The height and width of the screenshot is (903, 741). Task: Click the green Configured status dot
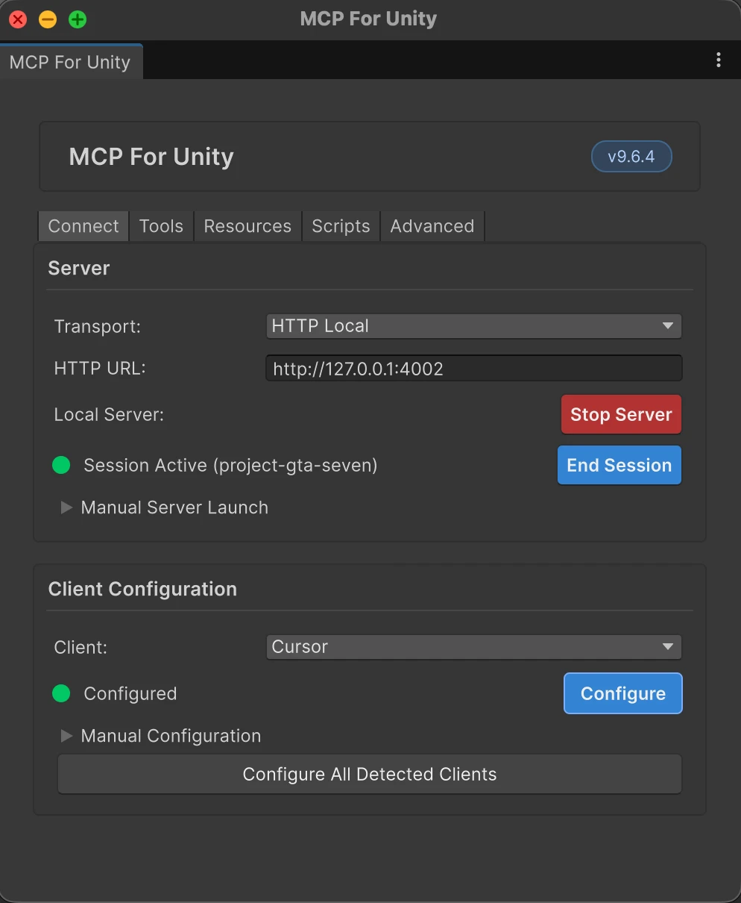(61, 694)
